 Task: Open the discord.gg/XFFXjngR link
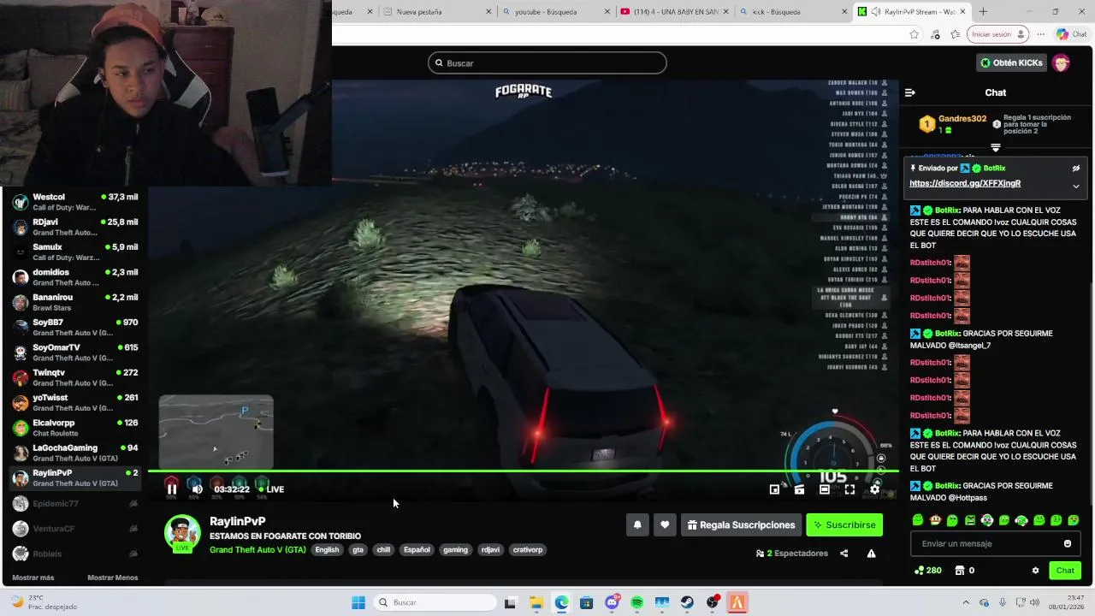(965, 183)
